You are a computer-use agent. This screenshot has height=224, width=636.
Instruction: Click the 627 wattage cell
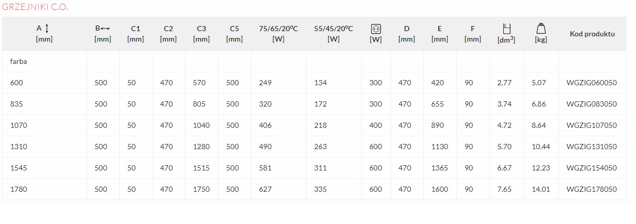pyautogui.click(x=265, y=189)
